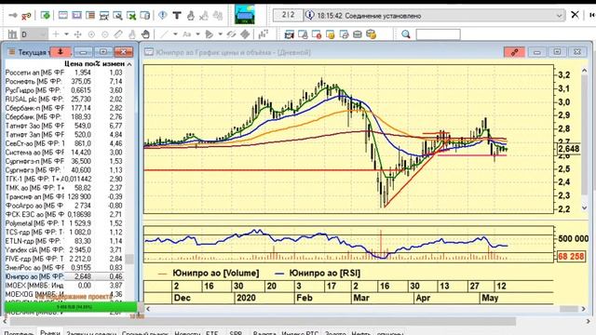Screen dimensions: 596x335
Task: Click the chart price scale's lower arrow
Action: [x=584, y=208]
